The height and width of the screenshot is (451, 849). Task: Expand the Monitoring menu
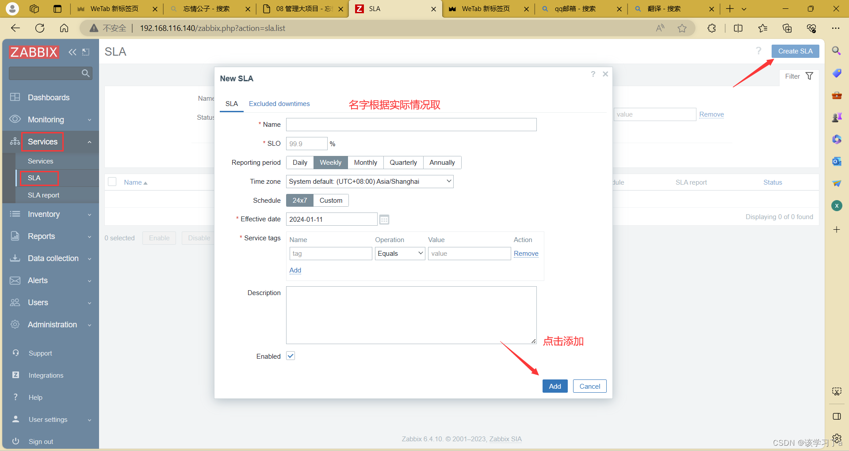point(51,120)
